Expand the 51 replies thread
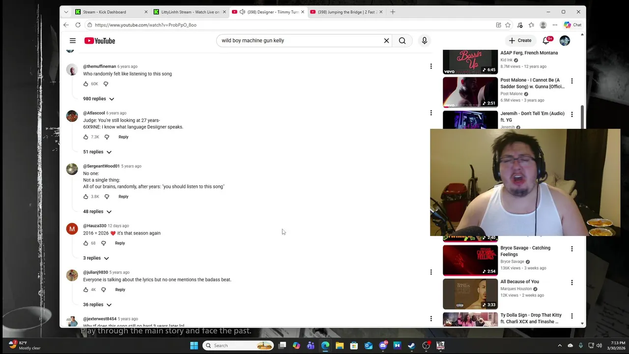Image resolution: width=629 pixels, height=354 pixels. pos(97,152)
